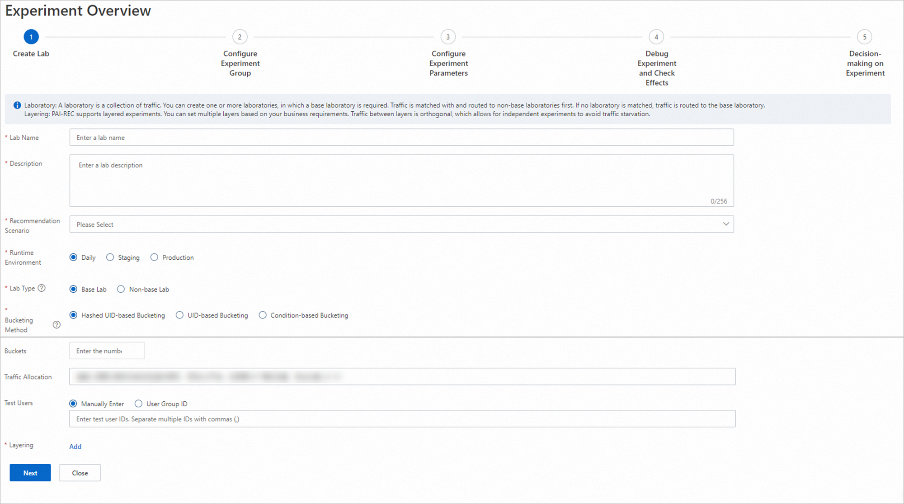Select the Staging runtime environment
This screenshot has height=504, width=904.
pos(110,257)
